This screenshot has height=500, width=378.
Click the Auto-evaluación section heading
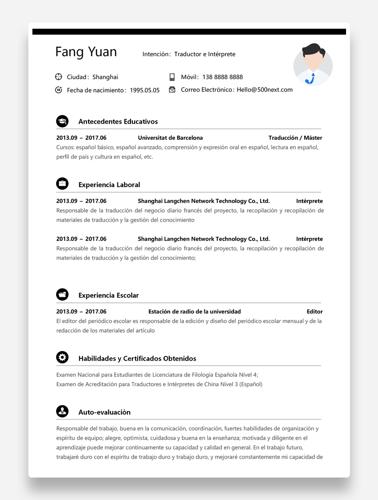pos(104,412)
